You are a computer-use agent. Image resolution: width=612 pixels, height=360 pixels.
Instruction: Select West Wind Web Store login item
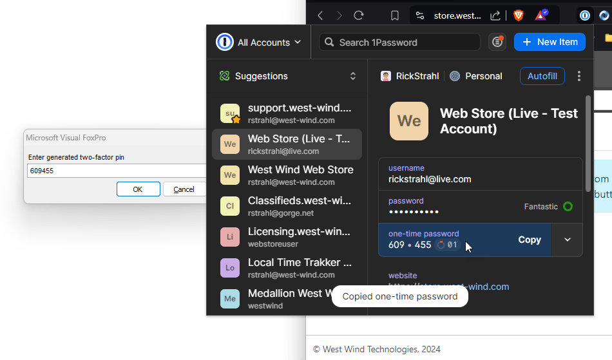point(287,175)
